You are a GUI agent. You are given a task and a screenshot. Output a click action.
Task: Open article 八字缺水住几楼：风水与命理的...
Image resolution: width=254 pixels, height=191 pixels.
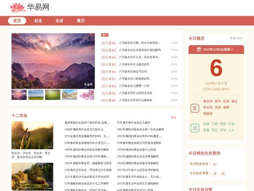click(x=140, y=43)
